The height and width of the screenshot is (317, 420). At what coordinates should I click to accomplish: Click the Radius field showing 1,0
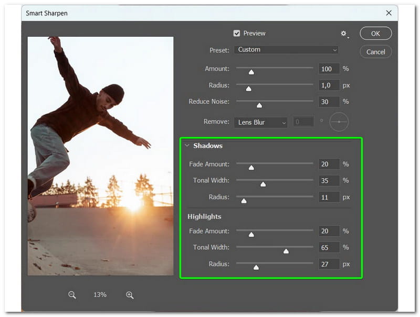point(329,85)
